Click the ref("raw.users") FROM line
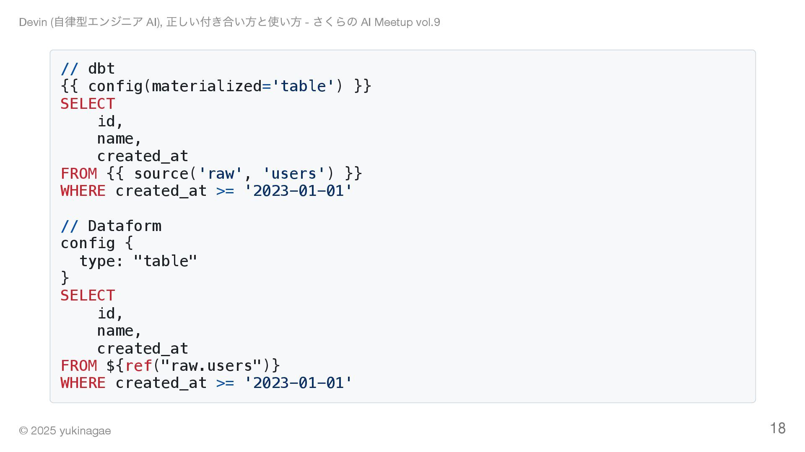 170,365
